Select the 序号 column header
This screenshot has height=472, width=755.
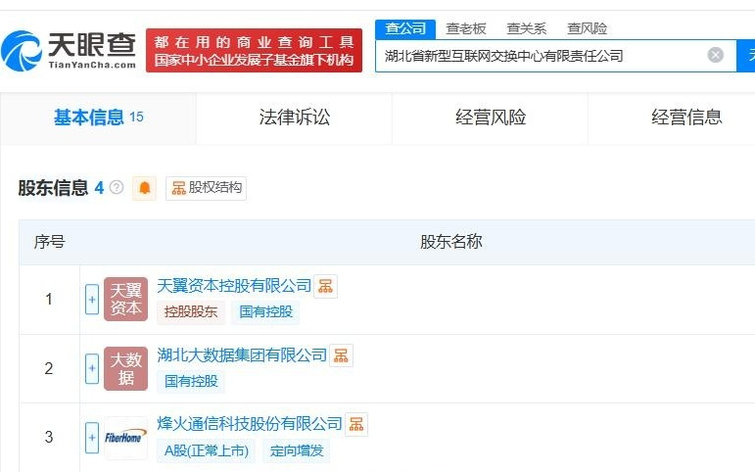click(49, 242)
